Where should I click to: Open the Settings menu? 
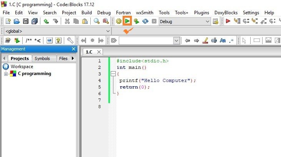point(251,13)
